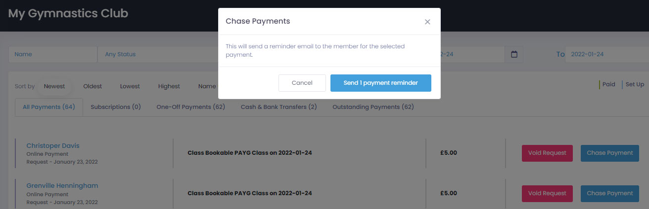649x209 pixels.
Task: Open the Subscriptions (0) tab
Action: pyautogui.click(x=116, y=107)
